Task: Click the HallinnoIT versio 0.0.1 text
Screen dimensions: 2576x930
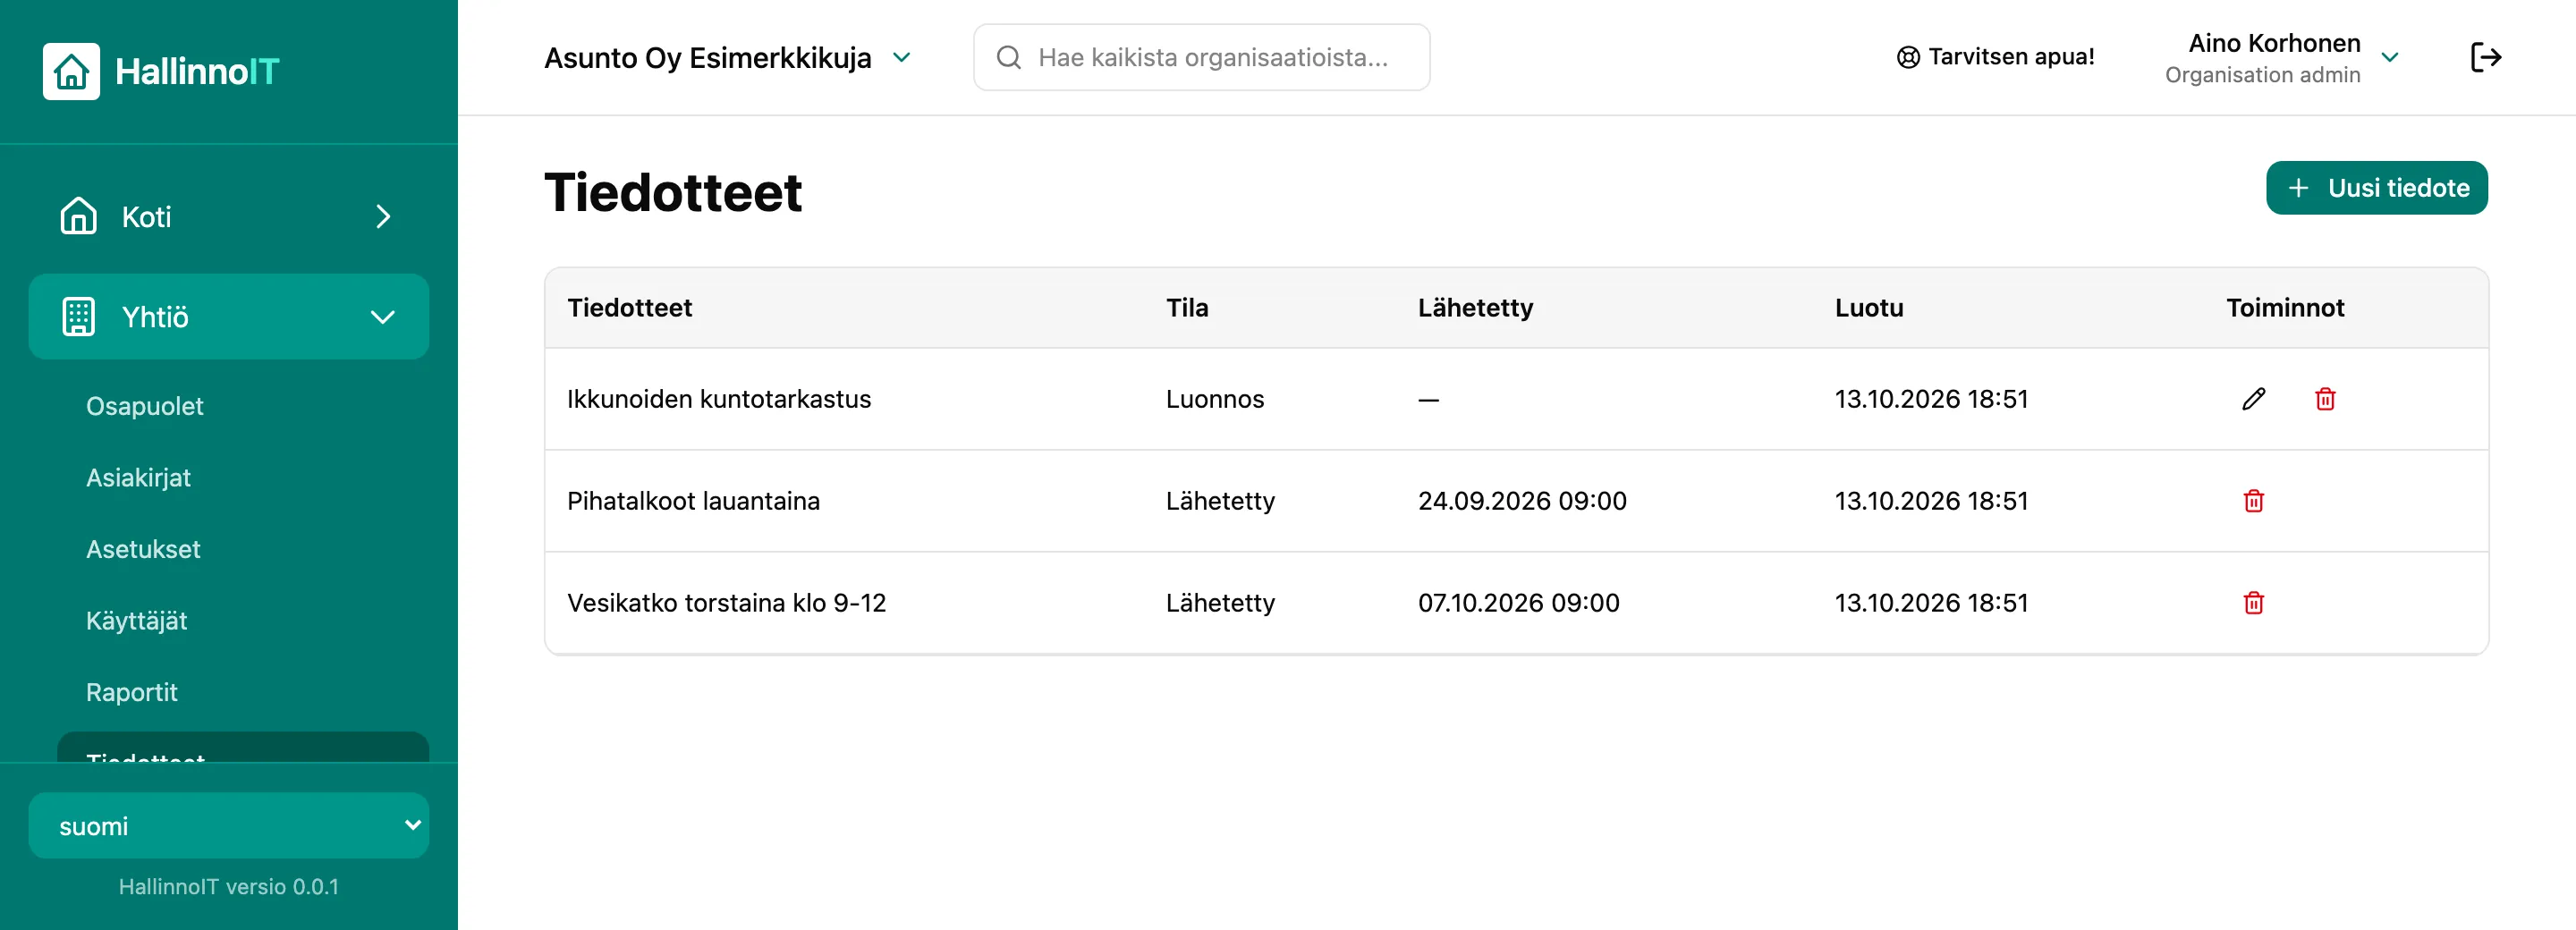Action: (229, 887)
